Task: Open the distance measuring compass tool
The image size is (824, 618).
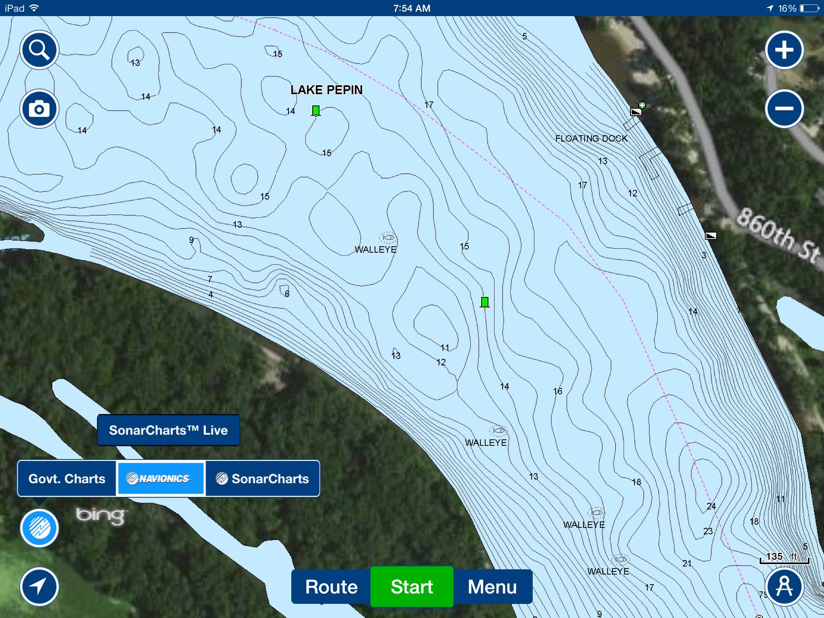Action: point(784,587)
